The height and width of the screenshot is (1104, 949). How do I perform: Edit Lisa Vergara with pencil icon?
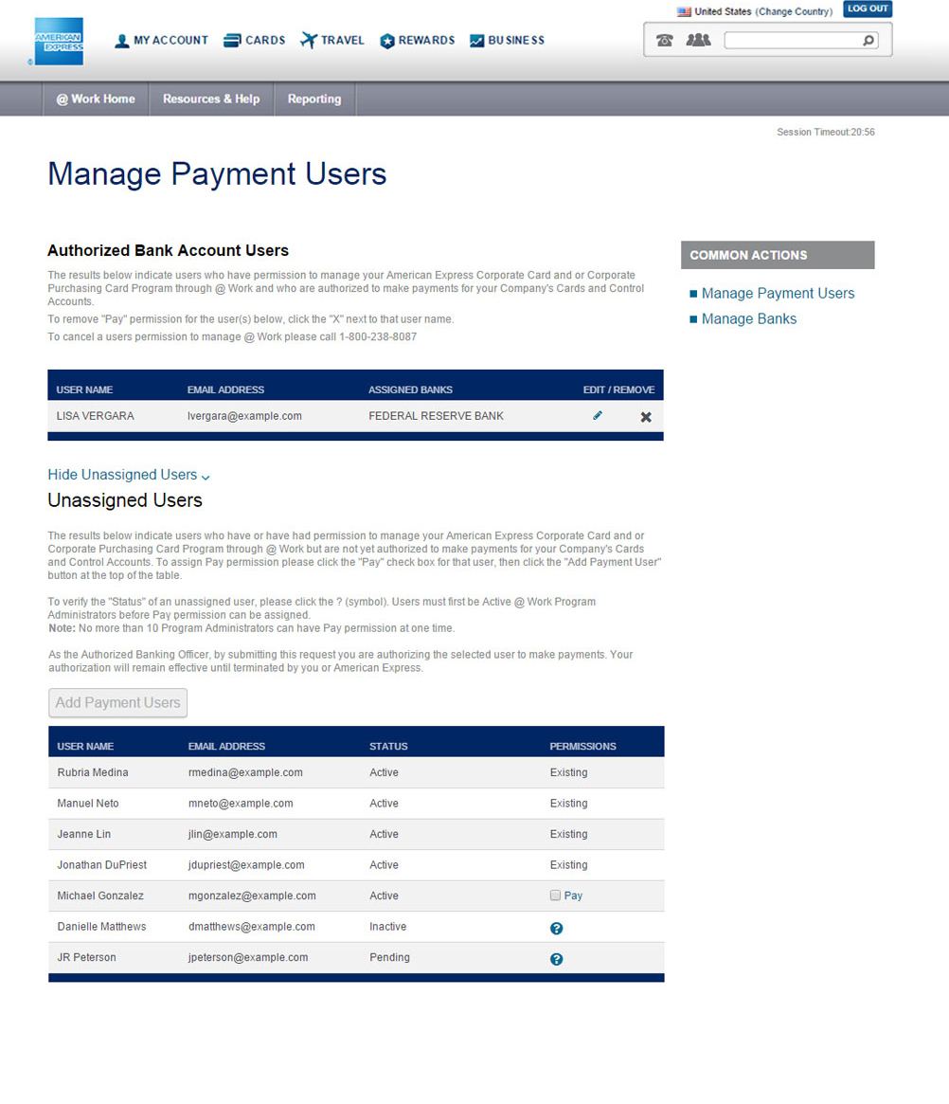pos(598,415)
